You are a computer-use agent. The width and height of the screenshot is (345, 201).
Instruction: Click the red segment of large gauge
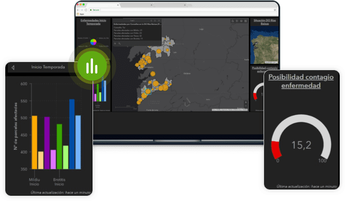point(276,150)
